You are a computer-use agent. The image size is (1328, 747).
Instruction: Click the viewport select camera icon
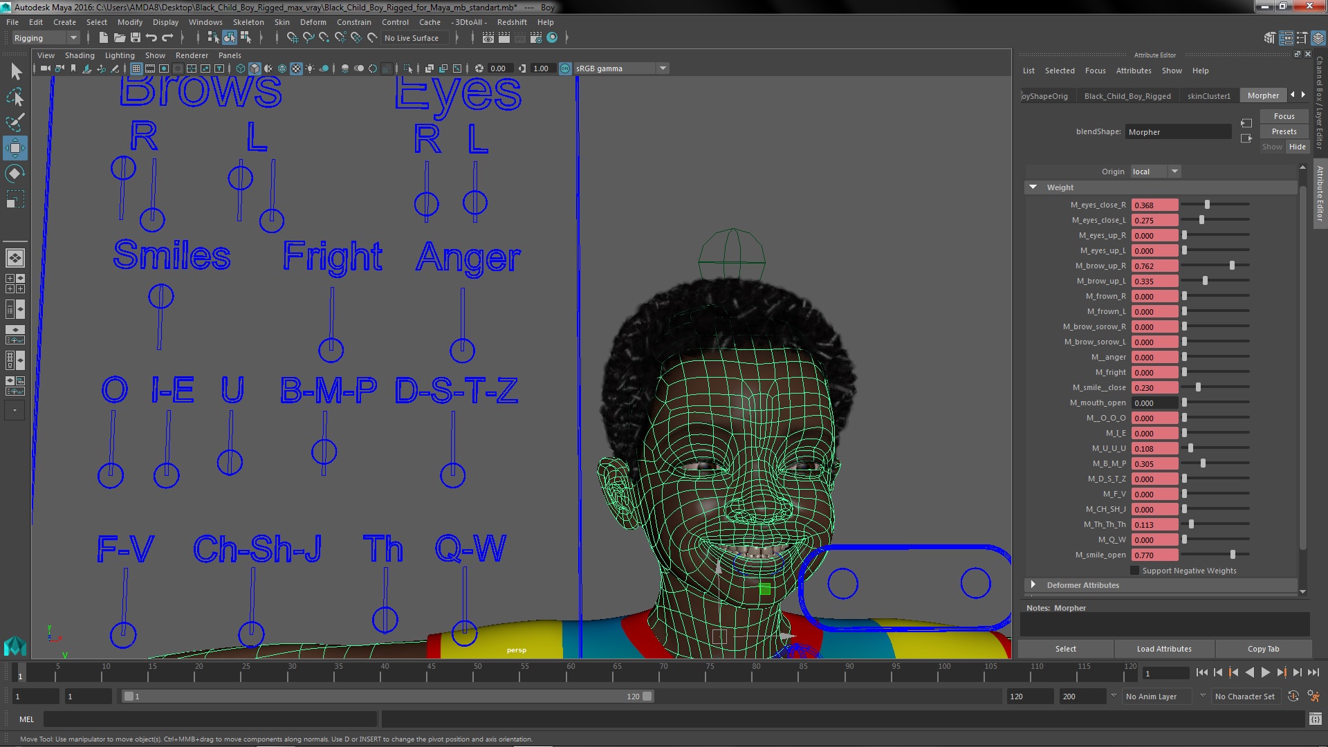tap(46, 68)
